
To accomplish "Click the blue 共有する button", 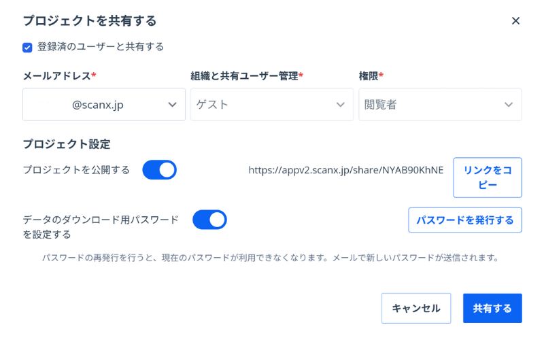I will [x=492, y=308].
